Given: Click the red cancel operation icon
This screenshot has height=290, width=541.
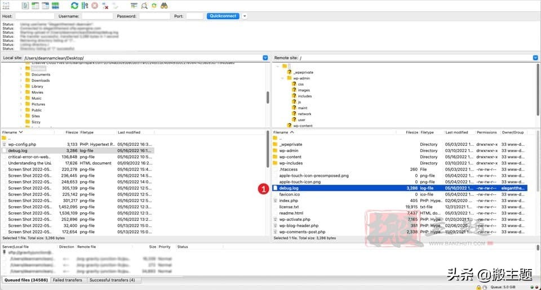Looking at the screenshot, I should (94, 6).
